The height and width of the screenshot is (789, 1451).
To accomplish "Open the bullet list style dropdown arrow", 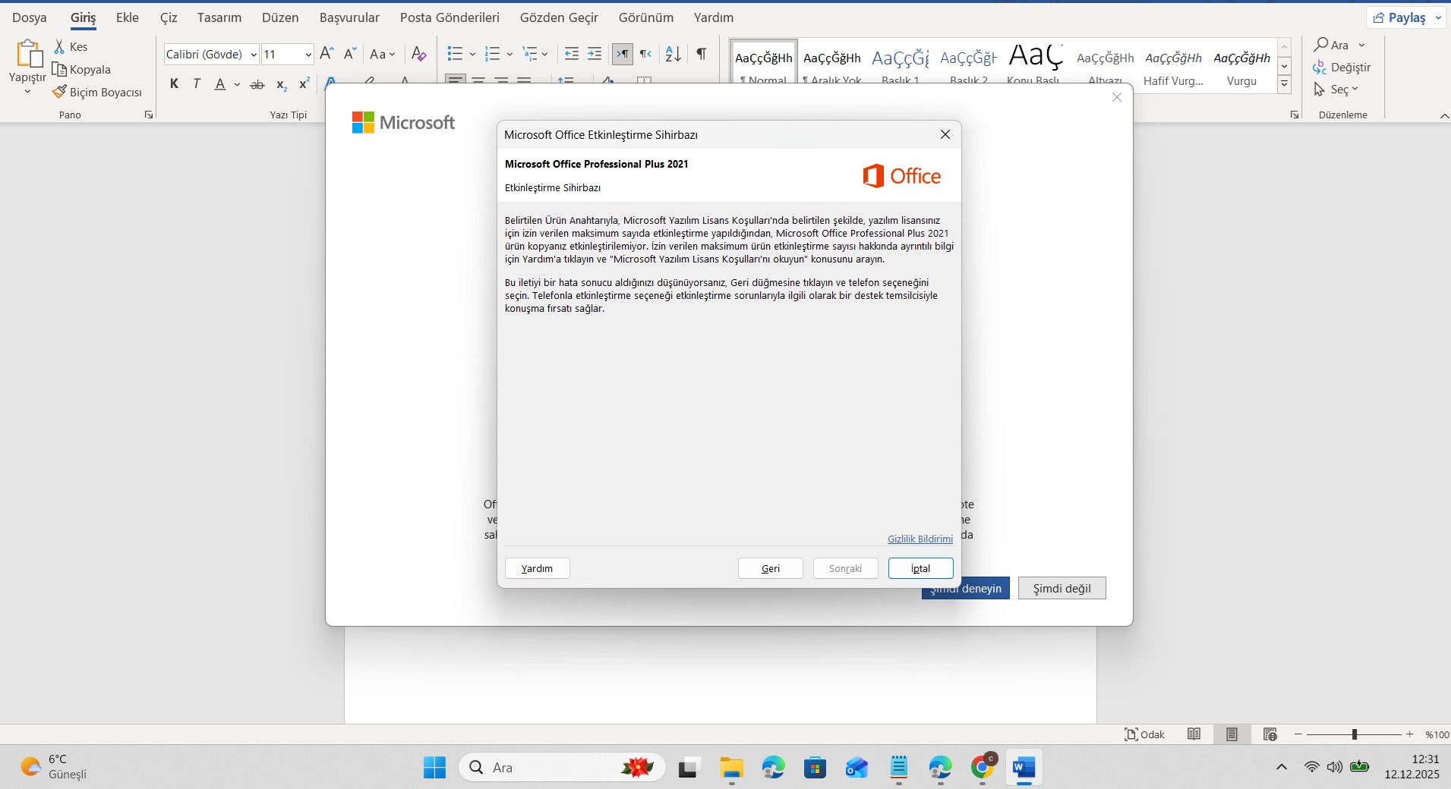I will 472,54.
